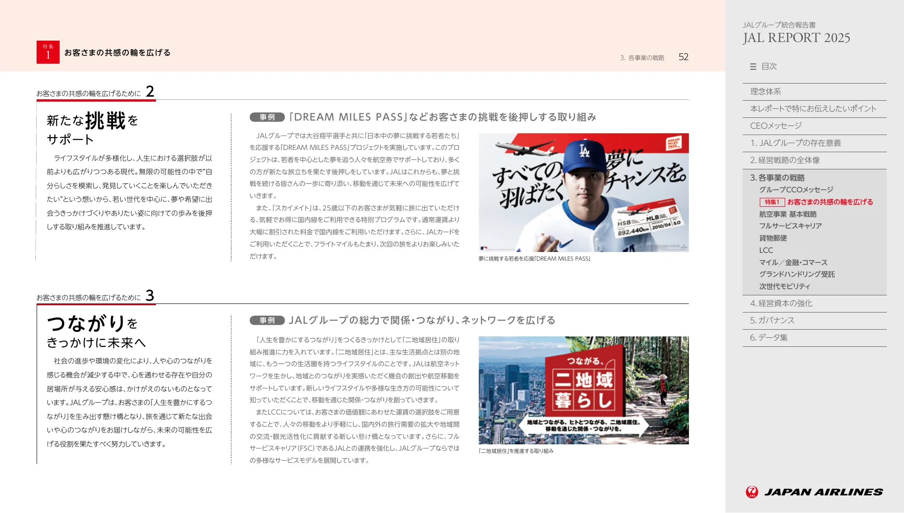Click the 特集1 tag in sidebar
Viewport: 904px width, 513px height.
point(772,202)
